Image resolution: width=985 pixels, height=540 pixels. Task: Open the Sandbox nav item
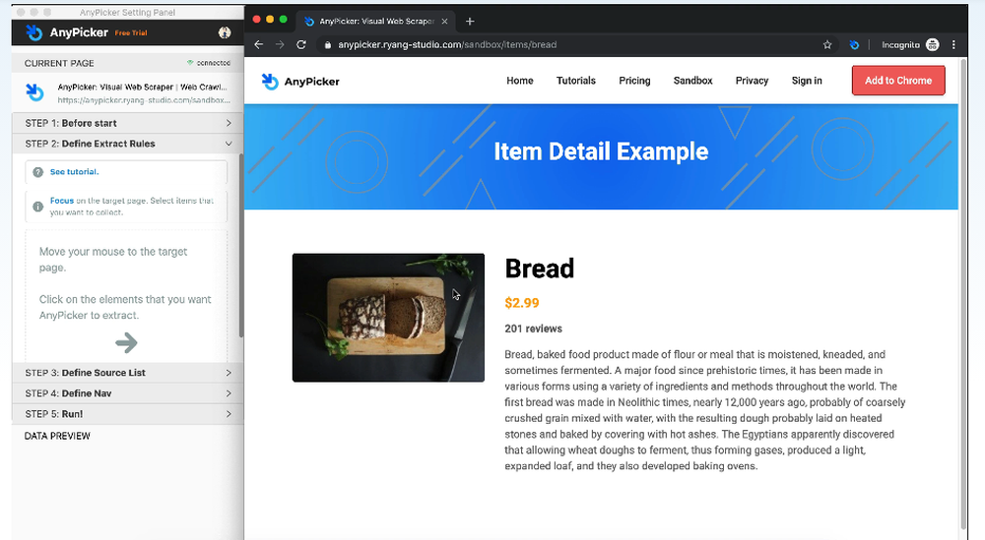692,81
